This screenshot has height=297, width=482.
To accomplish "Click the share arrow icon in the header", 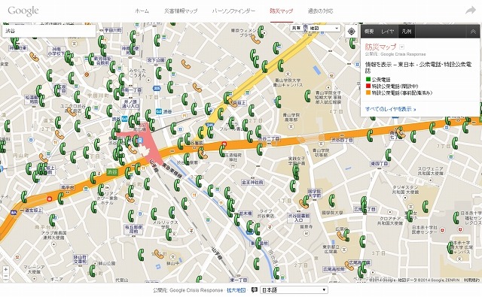I will tap(471, 11).
